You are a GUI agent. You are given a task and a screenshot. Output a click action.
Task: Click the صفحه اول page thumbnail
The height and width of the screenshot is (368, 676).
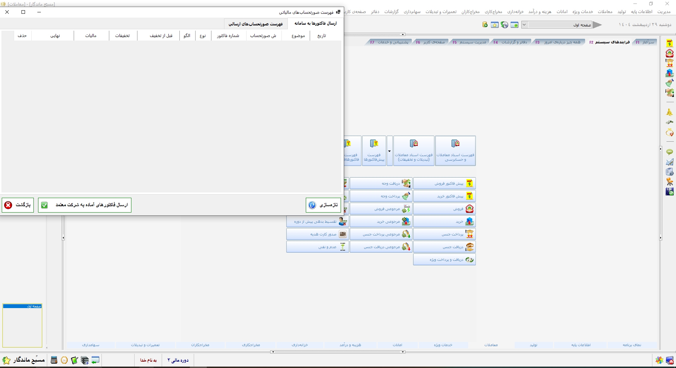22,326
